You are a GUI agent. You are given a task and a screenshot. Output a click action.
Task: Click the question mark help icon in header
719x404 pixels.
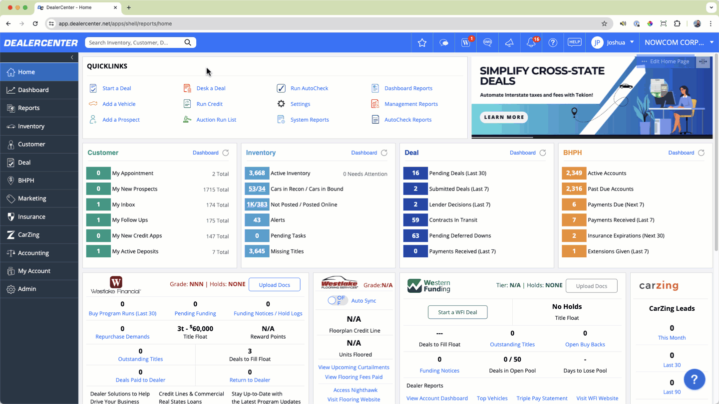click(553, 43)
